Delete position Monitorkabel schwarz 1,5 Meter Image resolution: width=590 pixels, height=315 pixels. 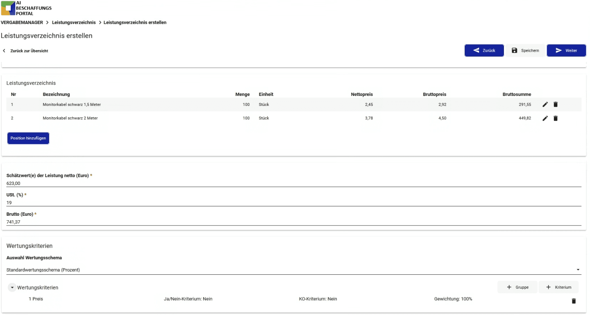click(x=556, y=105)
